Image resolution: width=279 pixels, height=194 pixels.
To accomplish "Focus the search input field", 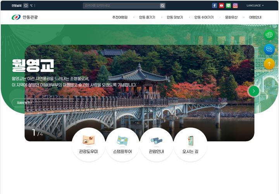I will tap(121, 5).
